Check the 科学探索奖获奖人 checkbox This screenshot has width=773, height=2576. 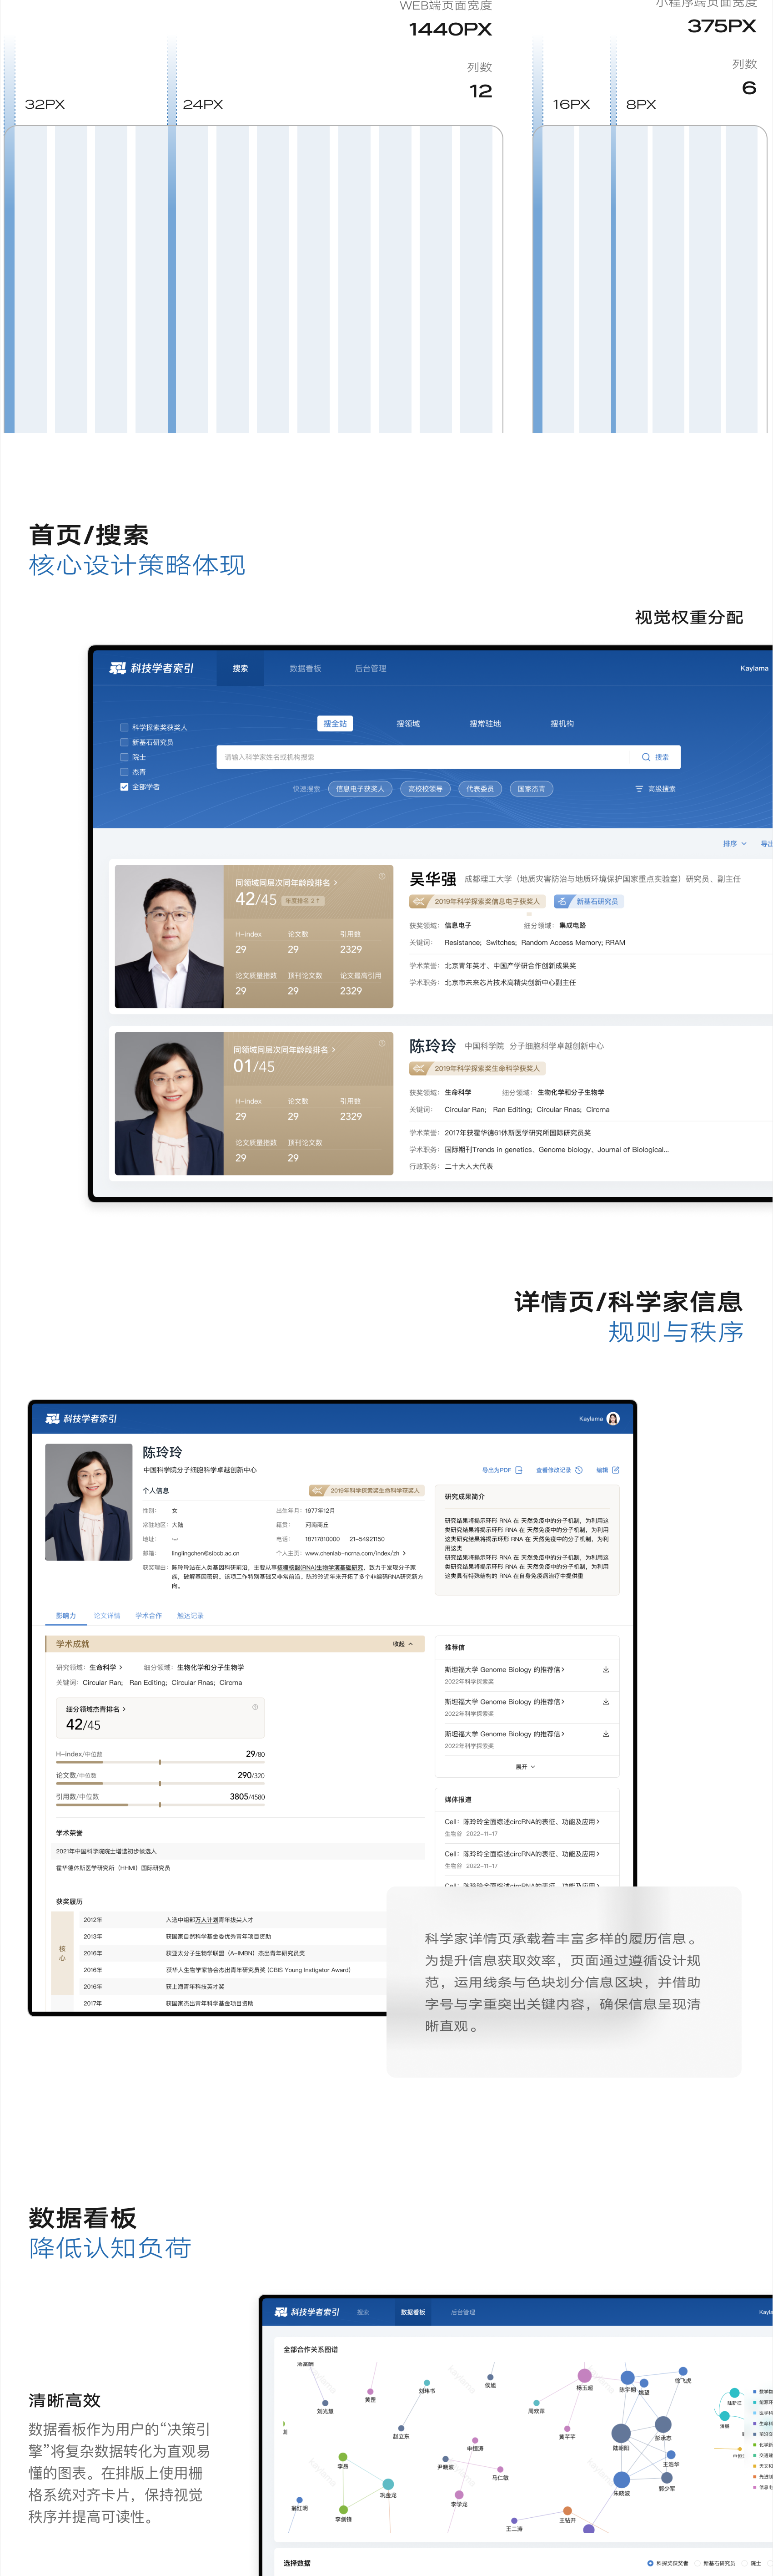click(x=124, y=727)
